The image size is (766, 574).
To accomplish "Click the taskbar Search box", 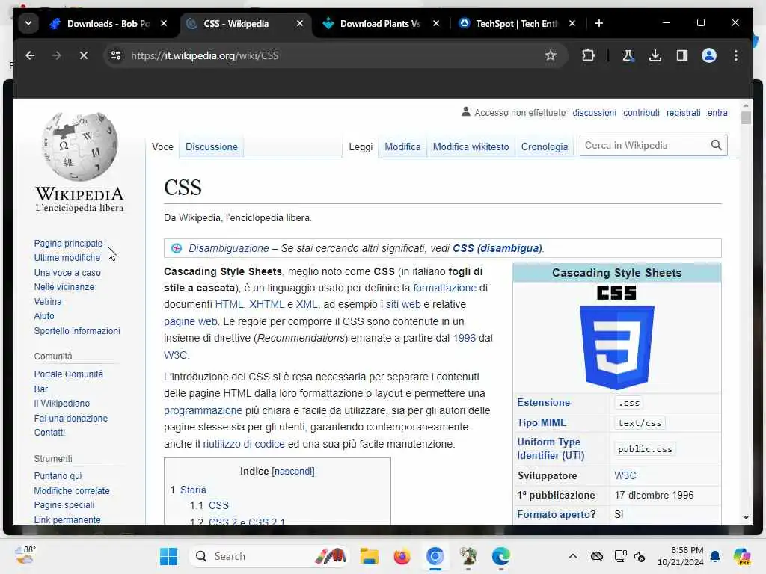I will pos(269,556).
